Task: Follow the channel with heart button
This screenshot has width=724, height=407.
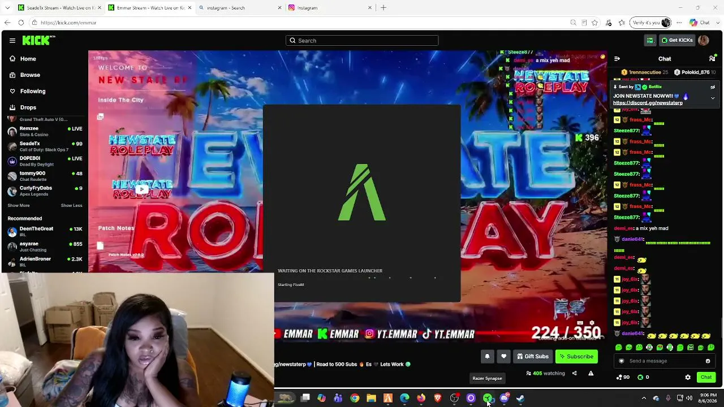Action: pos(503,357)
